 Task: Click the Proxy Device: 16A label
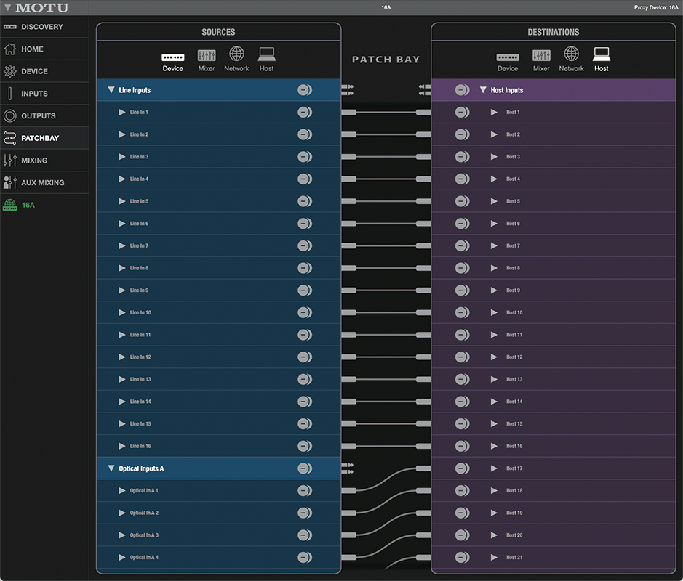tap(656, 7)
